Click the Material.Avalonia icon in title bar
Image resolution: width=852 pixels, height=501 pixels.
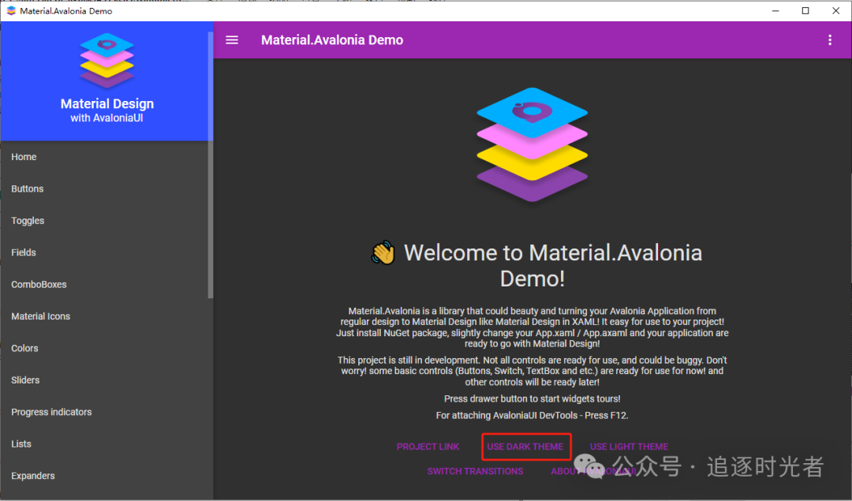(x=11, y=10)
